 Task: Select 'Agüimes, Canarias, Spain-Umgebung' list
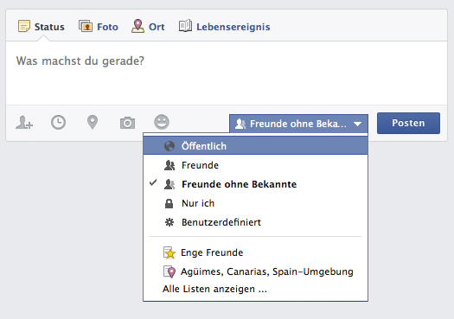click(x=255, y=271)
